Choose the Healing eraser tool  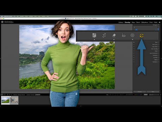tap(114, 35)
